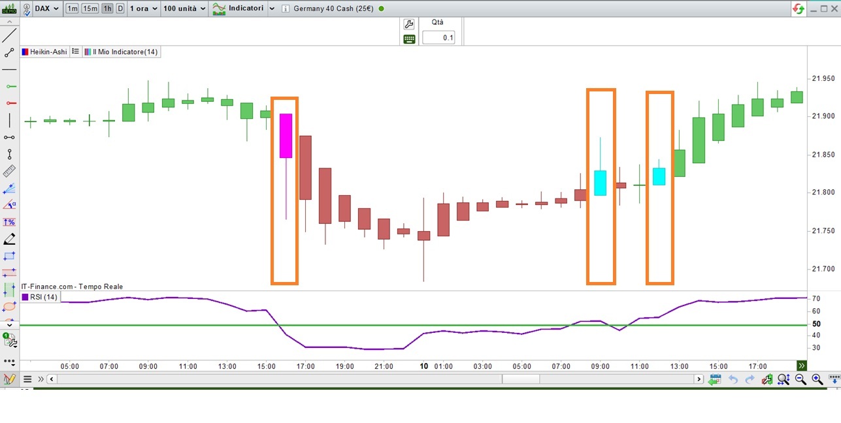Image resolution: width=841 pixels, height=423 pixels.
Task: Select the segment line tool with endpoints
Action: pos(9,52)
